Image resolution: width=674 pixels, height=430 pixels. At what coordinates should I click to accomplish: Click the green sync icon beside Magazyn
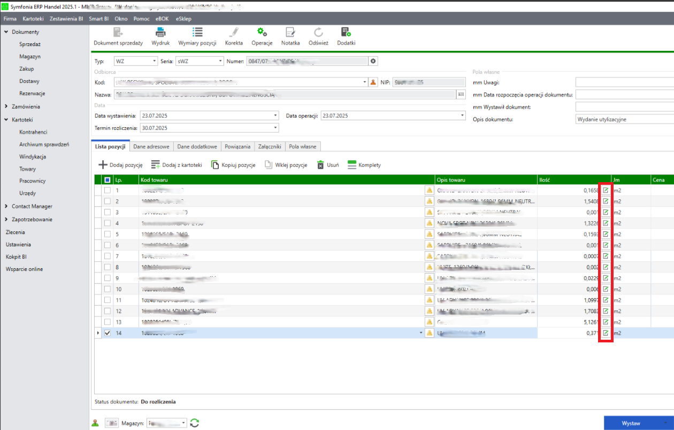[195, 423]
